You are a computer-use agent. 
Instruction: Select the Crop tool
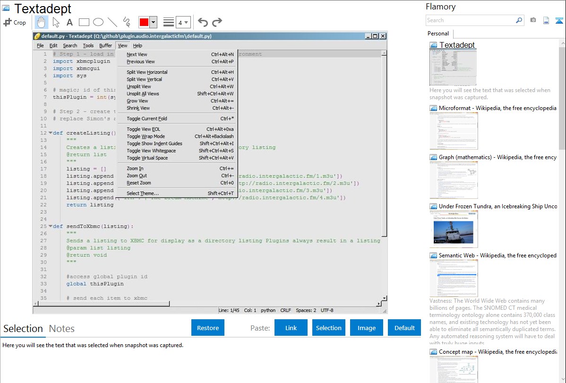15,22
